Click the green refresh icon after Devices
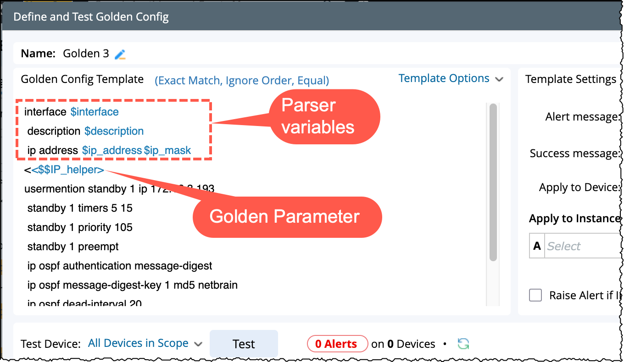Viewport: 624px width, 362px height. 463,344
